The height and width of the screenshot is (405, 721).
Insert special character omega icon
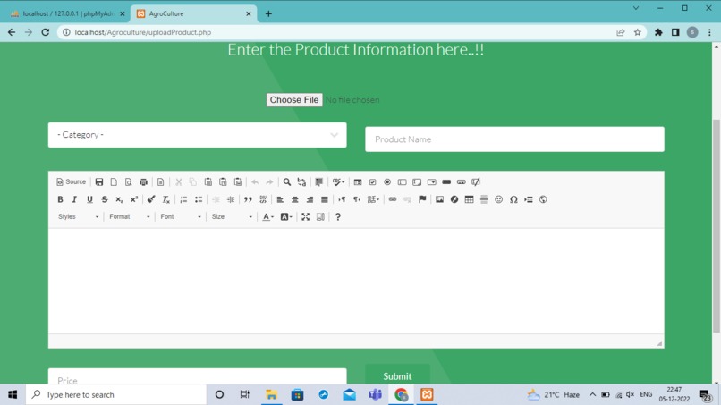click(x=513, y=199)
